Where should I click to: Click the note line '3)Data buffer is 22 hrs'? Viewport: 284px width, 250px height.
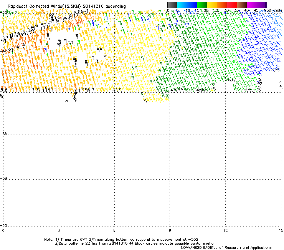[x=135, y=243]
